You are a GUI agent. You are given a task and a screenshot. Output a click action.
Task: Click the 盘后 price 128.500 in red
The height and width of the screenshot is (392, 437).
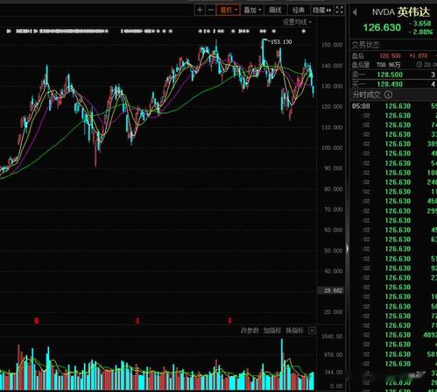(390, 55)
